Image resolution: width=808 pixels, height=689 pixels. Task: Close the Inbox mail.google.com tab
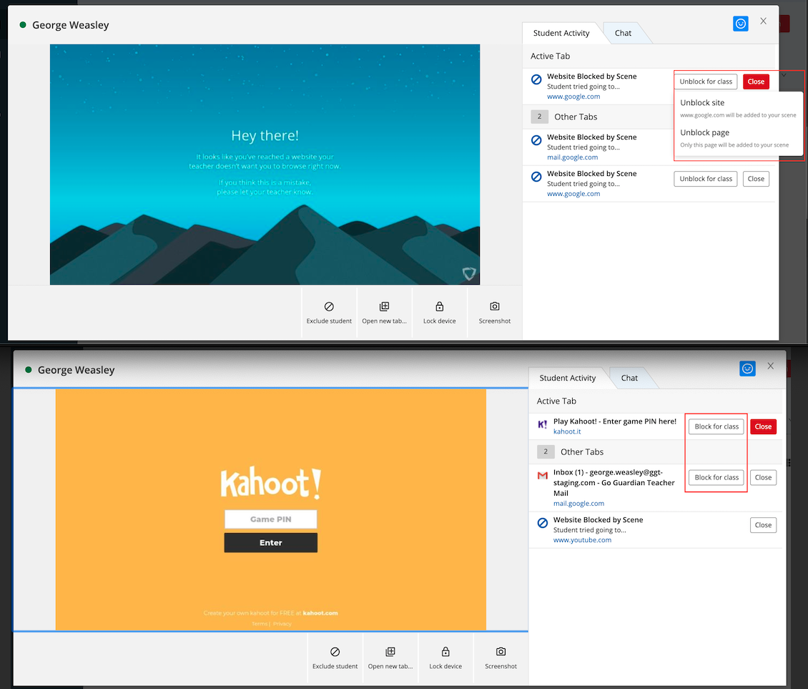coord(763,477)
